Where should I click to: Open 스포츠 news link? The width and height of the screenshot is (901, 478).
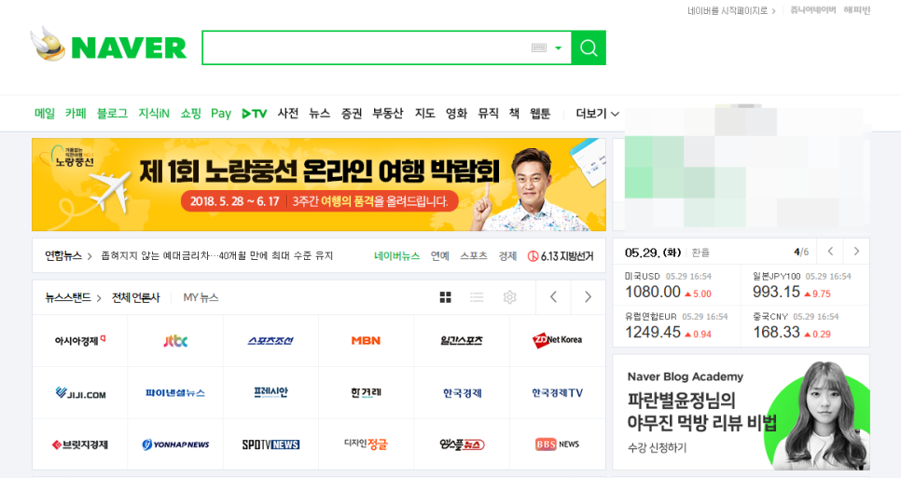pyautogui.click(x=474, y=256)
